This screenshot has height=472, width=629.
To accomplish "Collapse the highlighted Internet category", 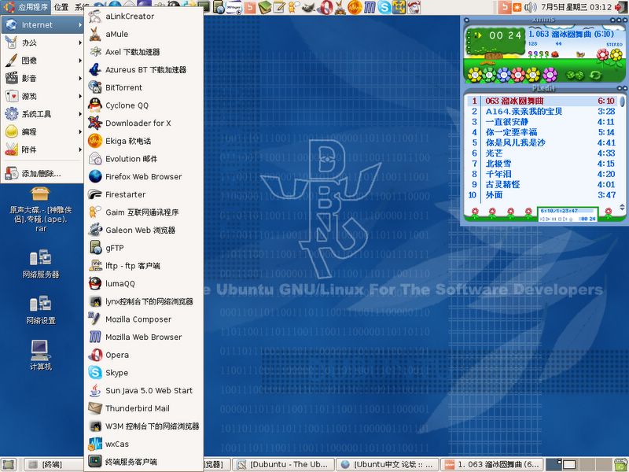I will pos(42,25).
